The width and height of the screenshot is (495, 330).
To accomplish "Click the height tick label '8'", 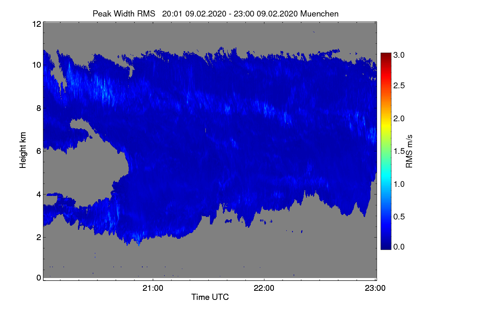I will 38,108.
